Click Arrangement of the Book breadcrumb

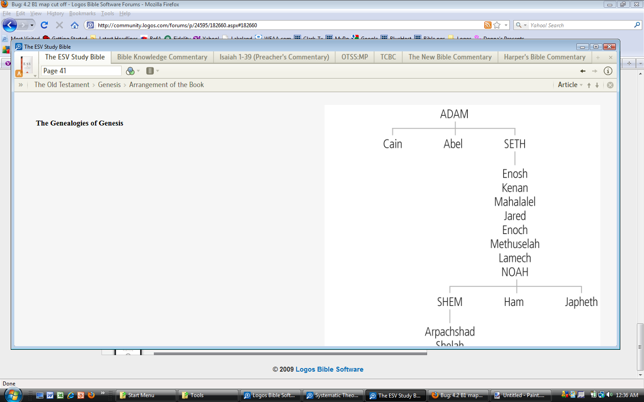pyautogui.click(x=166, y=84)
